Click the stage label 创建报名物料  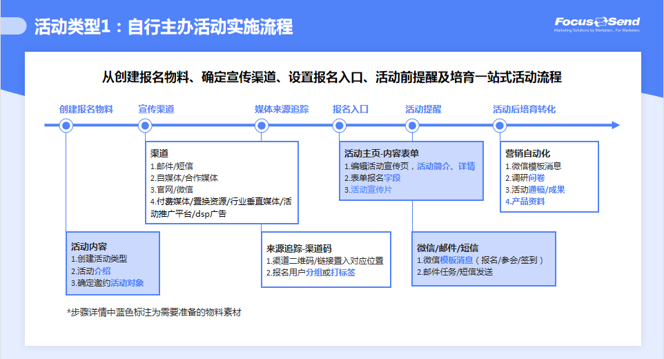pyautogui.click(x=86, y=109)
